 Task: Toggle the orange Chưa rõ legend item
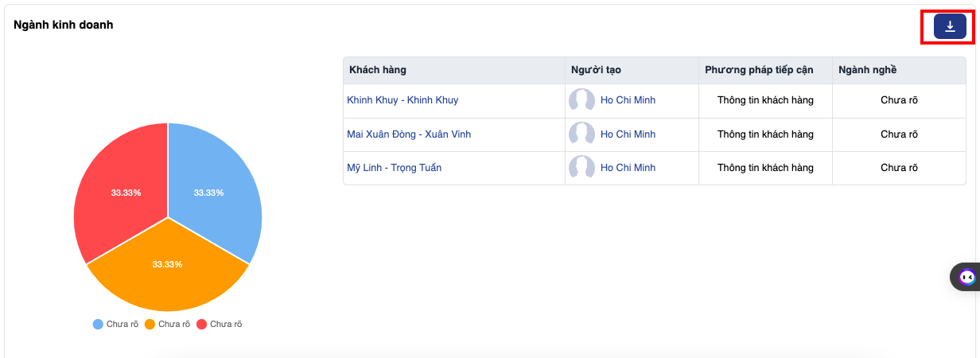click(x=168, y=325)
